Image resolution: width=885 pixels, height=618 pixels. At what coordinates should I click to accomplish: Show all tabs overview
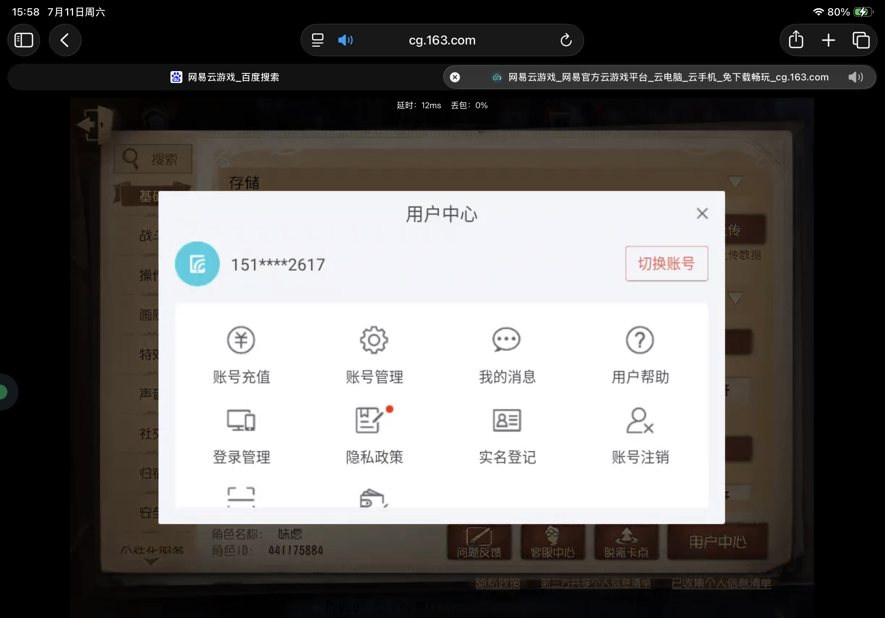861,40
